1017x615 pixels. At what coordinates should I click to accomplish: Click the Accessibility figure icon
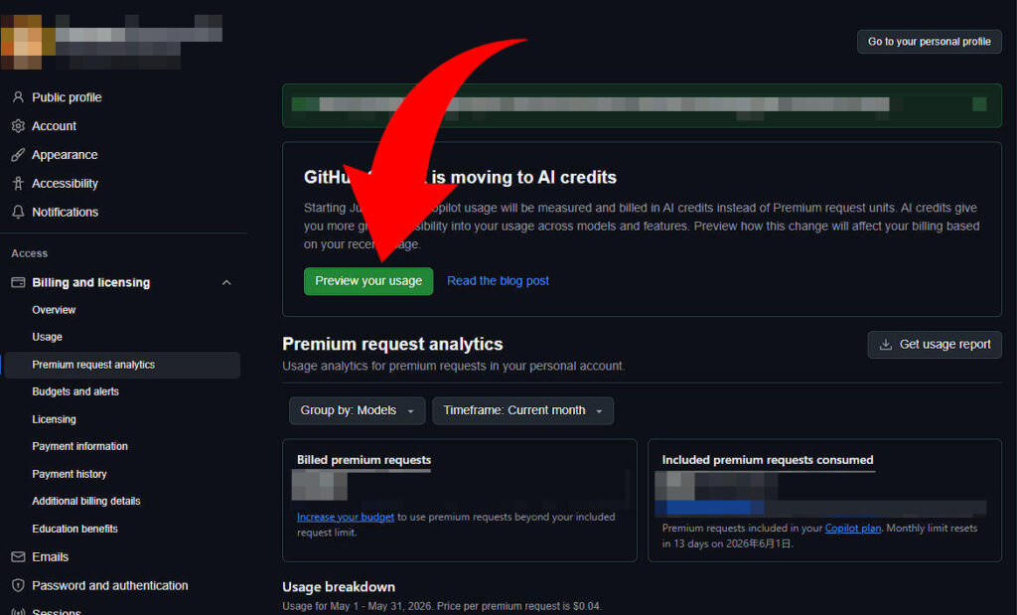click(18, 184)
